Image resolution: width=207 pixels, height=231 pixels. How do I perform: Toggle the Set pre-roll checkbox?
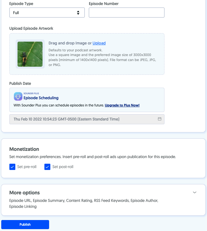pyautogui.click(x=13, y=167)
